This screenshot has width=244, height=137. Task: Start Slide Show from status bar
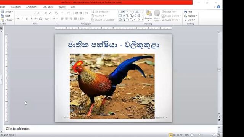click(x=181, y=135)
